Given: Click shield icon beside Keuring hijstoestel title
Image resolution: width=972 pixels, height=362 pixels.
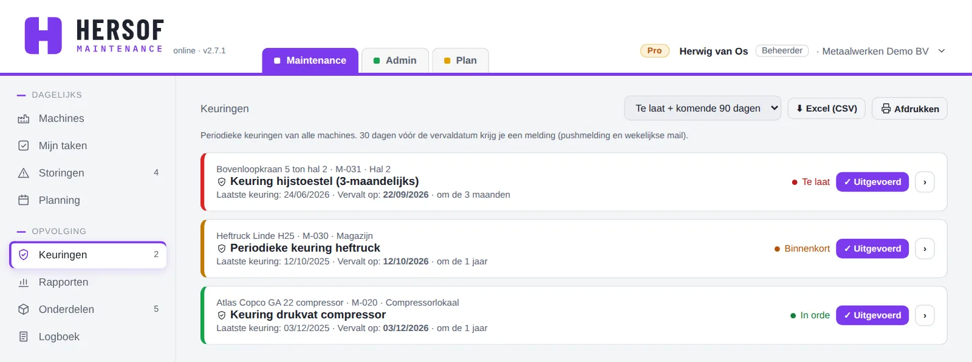Looking at the screenshot, I should [x=222, y=182].
